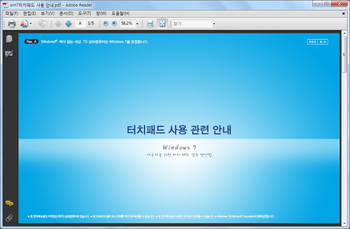Image resolution: width=350 pixels, height=229 pixels.
Task: Go to next page with blue down arrow
Action: pos(68,23)
